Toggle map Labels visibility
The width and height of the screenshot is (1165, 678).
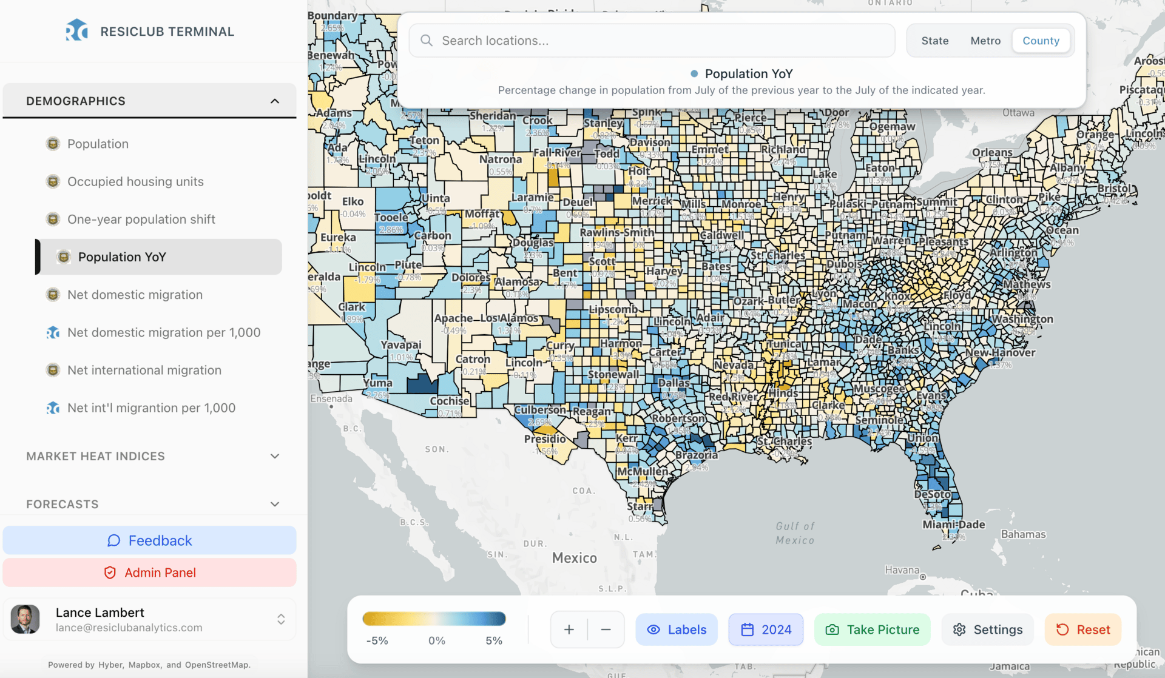coord(676,629)
